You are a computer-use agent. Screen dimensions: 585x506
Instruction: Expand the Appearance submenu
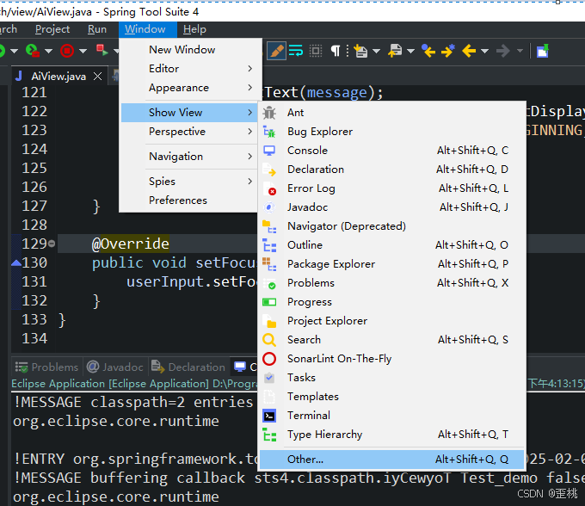pos(190,88)
